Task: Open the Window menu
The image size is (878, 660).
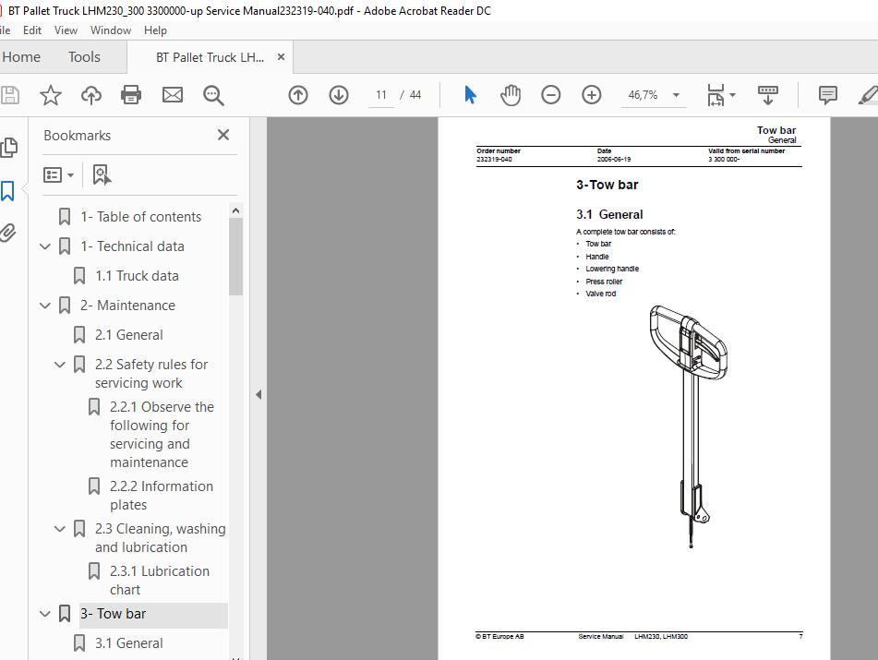Action: coord(110,30)
